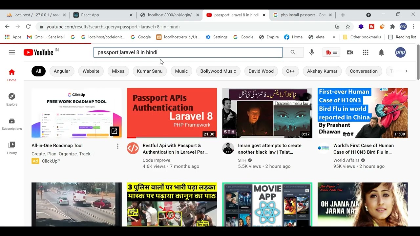This screenshot has width=420, height=236.
Task: Open Subscriptions in the sidebar
Action: [x=12, y=124]
